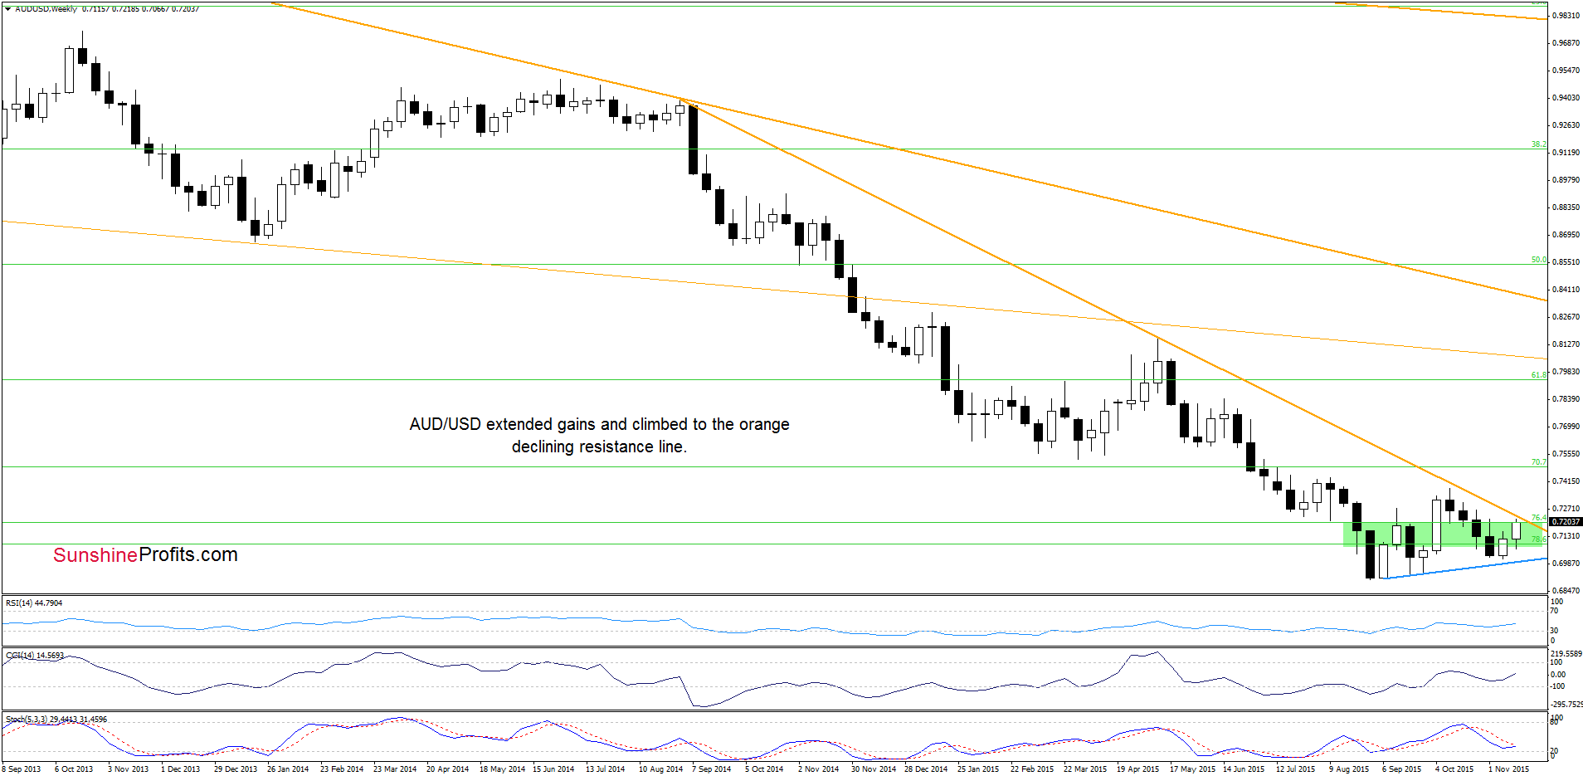Select the 61.8 Fibonacci level label
The height and width of the screenshot is (776, 1583).
click(1538, 375)
